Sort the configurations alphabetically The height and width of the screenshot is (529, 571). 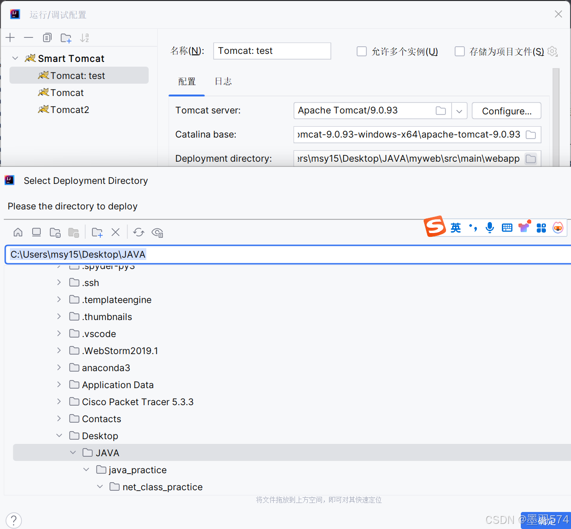tap(84, 38)
